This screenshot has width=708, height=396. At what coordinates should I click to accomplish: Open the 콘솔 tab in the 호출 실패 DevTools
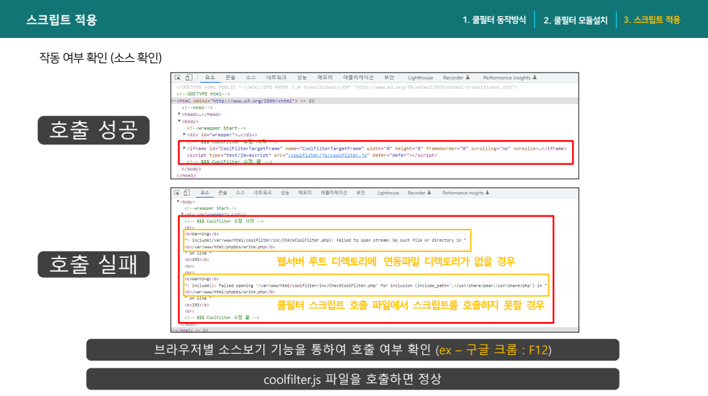pyautogui.click(x=223, y=193)
